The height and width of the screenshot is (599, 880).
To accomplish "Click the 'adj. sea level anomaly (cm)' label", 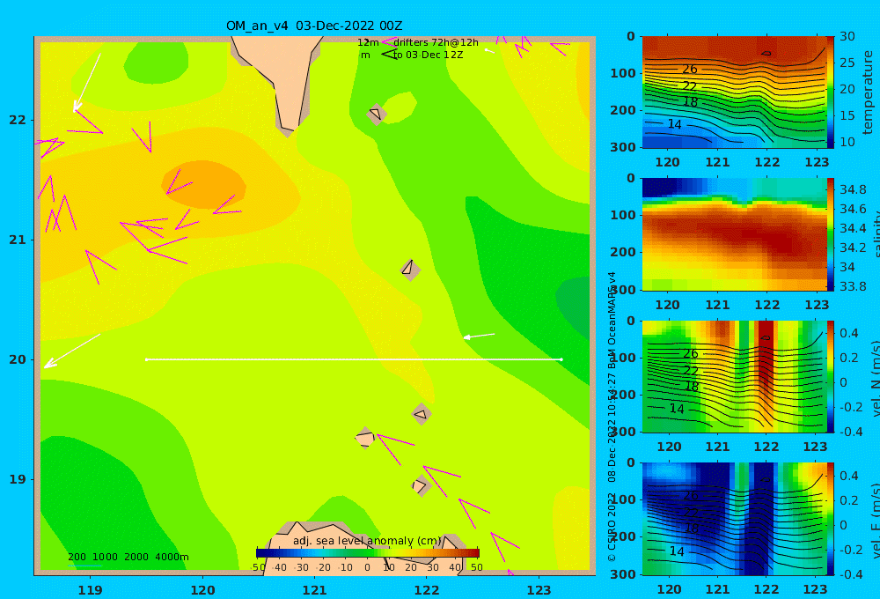I will 367,541.
